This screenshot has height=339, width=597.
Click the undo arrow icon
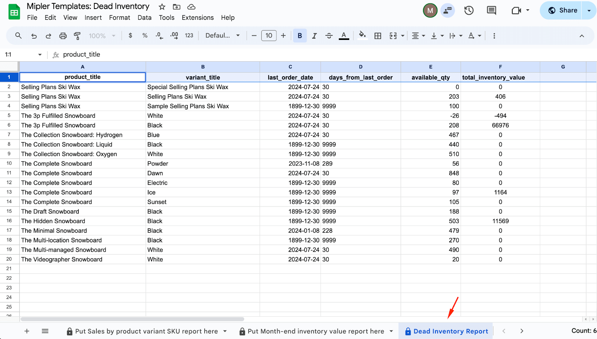34,36
